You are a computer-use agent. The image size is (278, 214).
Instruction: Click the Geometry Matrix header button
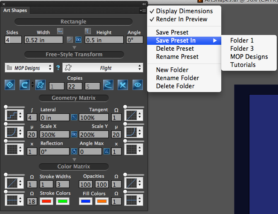74,98
